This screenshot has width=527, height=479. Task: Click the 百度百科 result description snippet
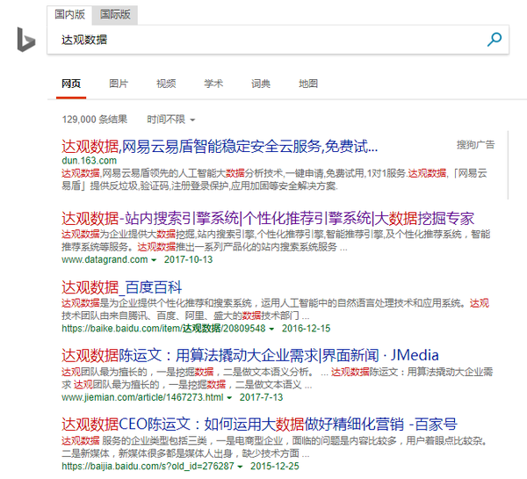[275, 309]
